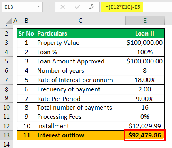Select the $92,479.86 result cell
The height and width of the screenshot is (148, 172).
click(x=144, y=135)
